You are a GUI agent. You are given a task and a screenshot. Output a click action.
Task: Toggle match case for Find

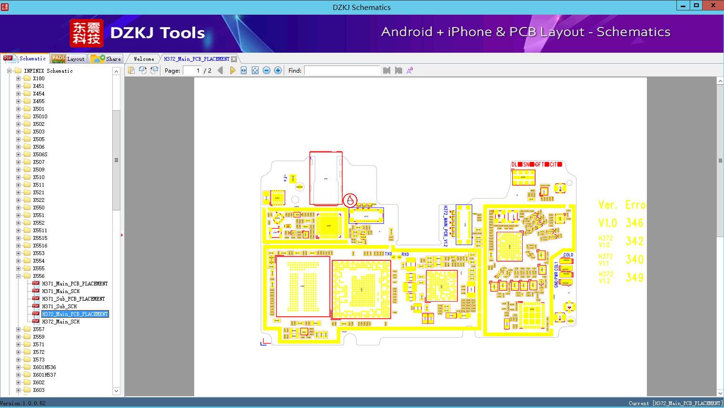(x=410, y=70)
